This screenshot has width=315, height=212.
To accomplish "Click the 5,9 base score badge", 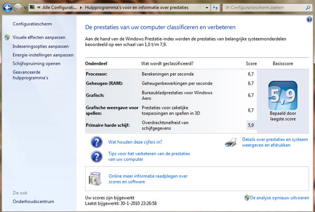I will [282, 95].
